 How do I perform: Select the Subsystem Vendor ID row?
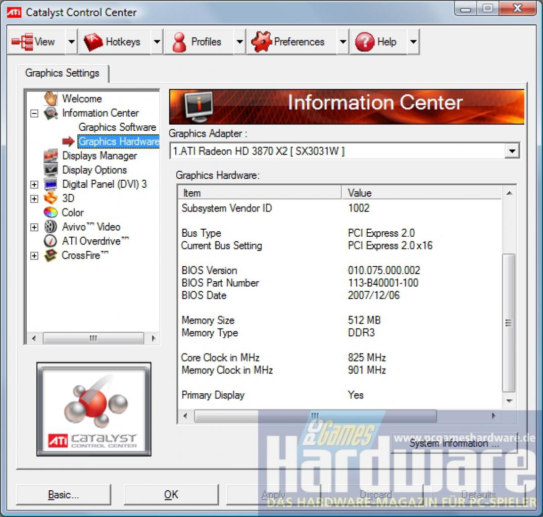pyautogui.click(x=339, y=208)
